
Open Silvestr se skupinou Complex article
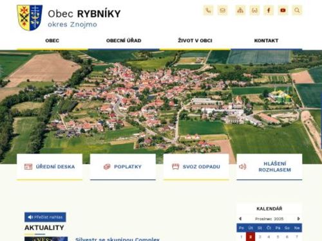point(117,239)
